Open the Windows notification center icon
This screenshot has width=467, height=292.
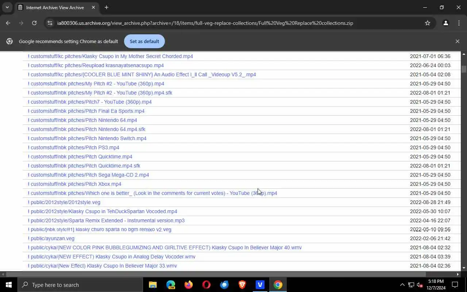pyautogui.click(x=455, y=285)
